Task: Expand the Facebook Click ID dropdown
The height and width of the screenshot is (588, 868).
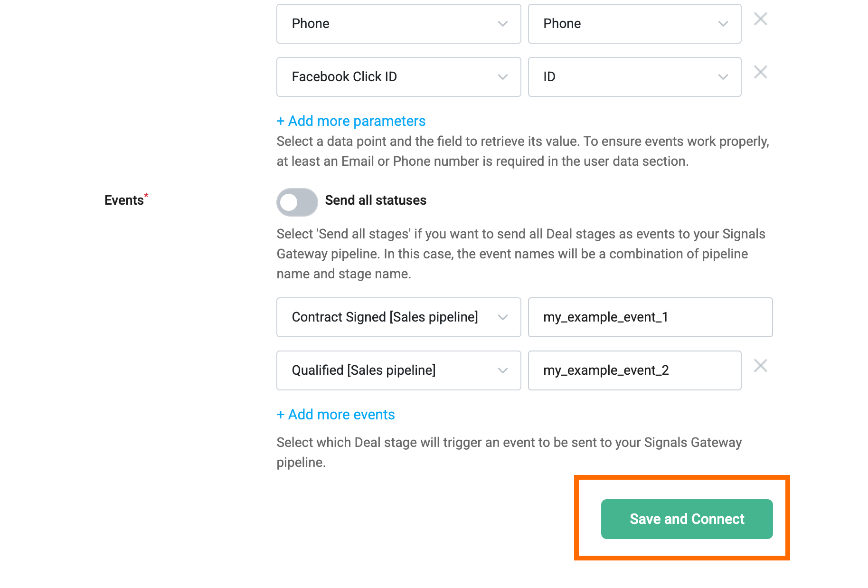Action: click(x=399, y=77)
